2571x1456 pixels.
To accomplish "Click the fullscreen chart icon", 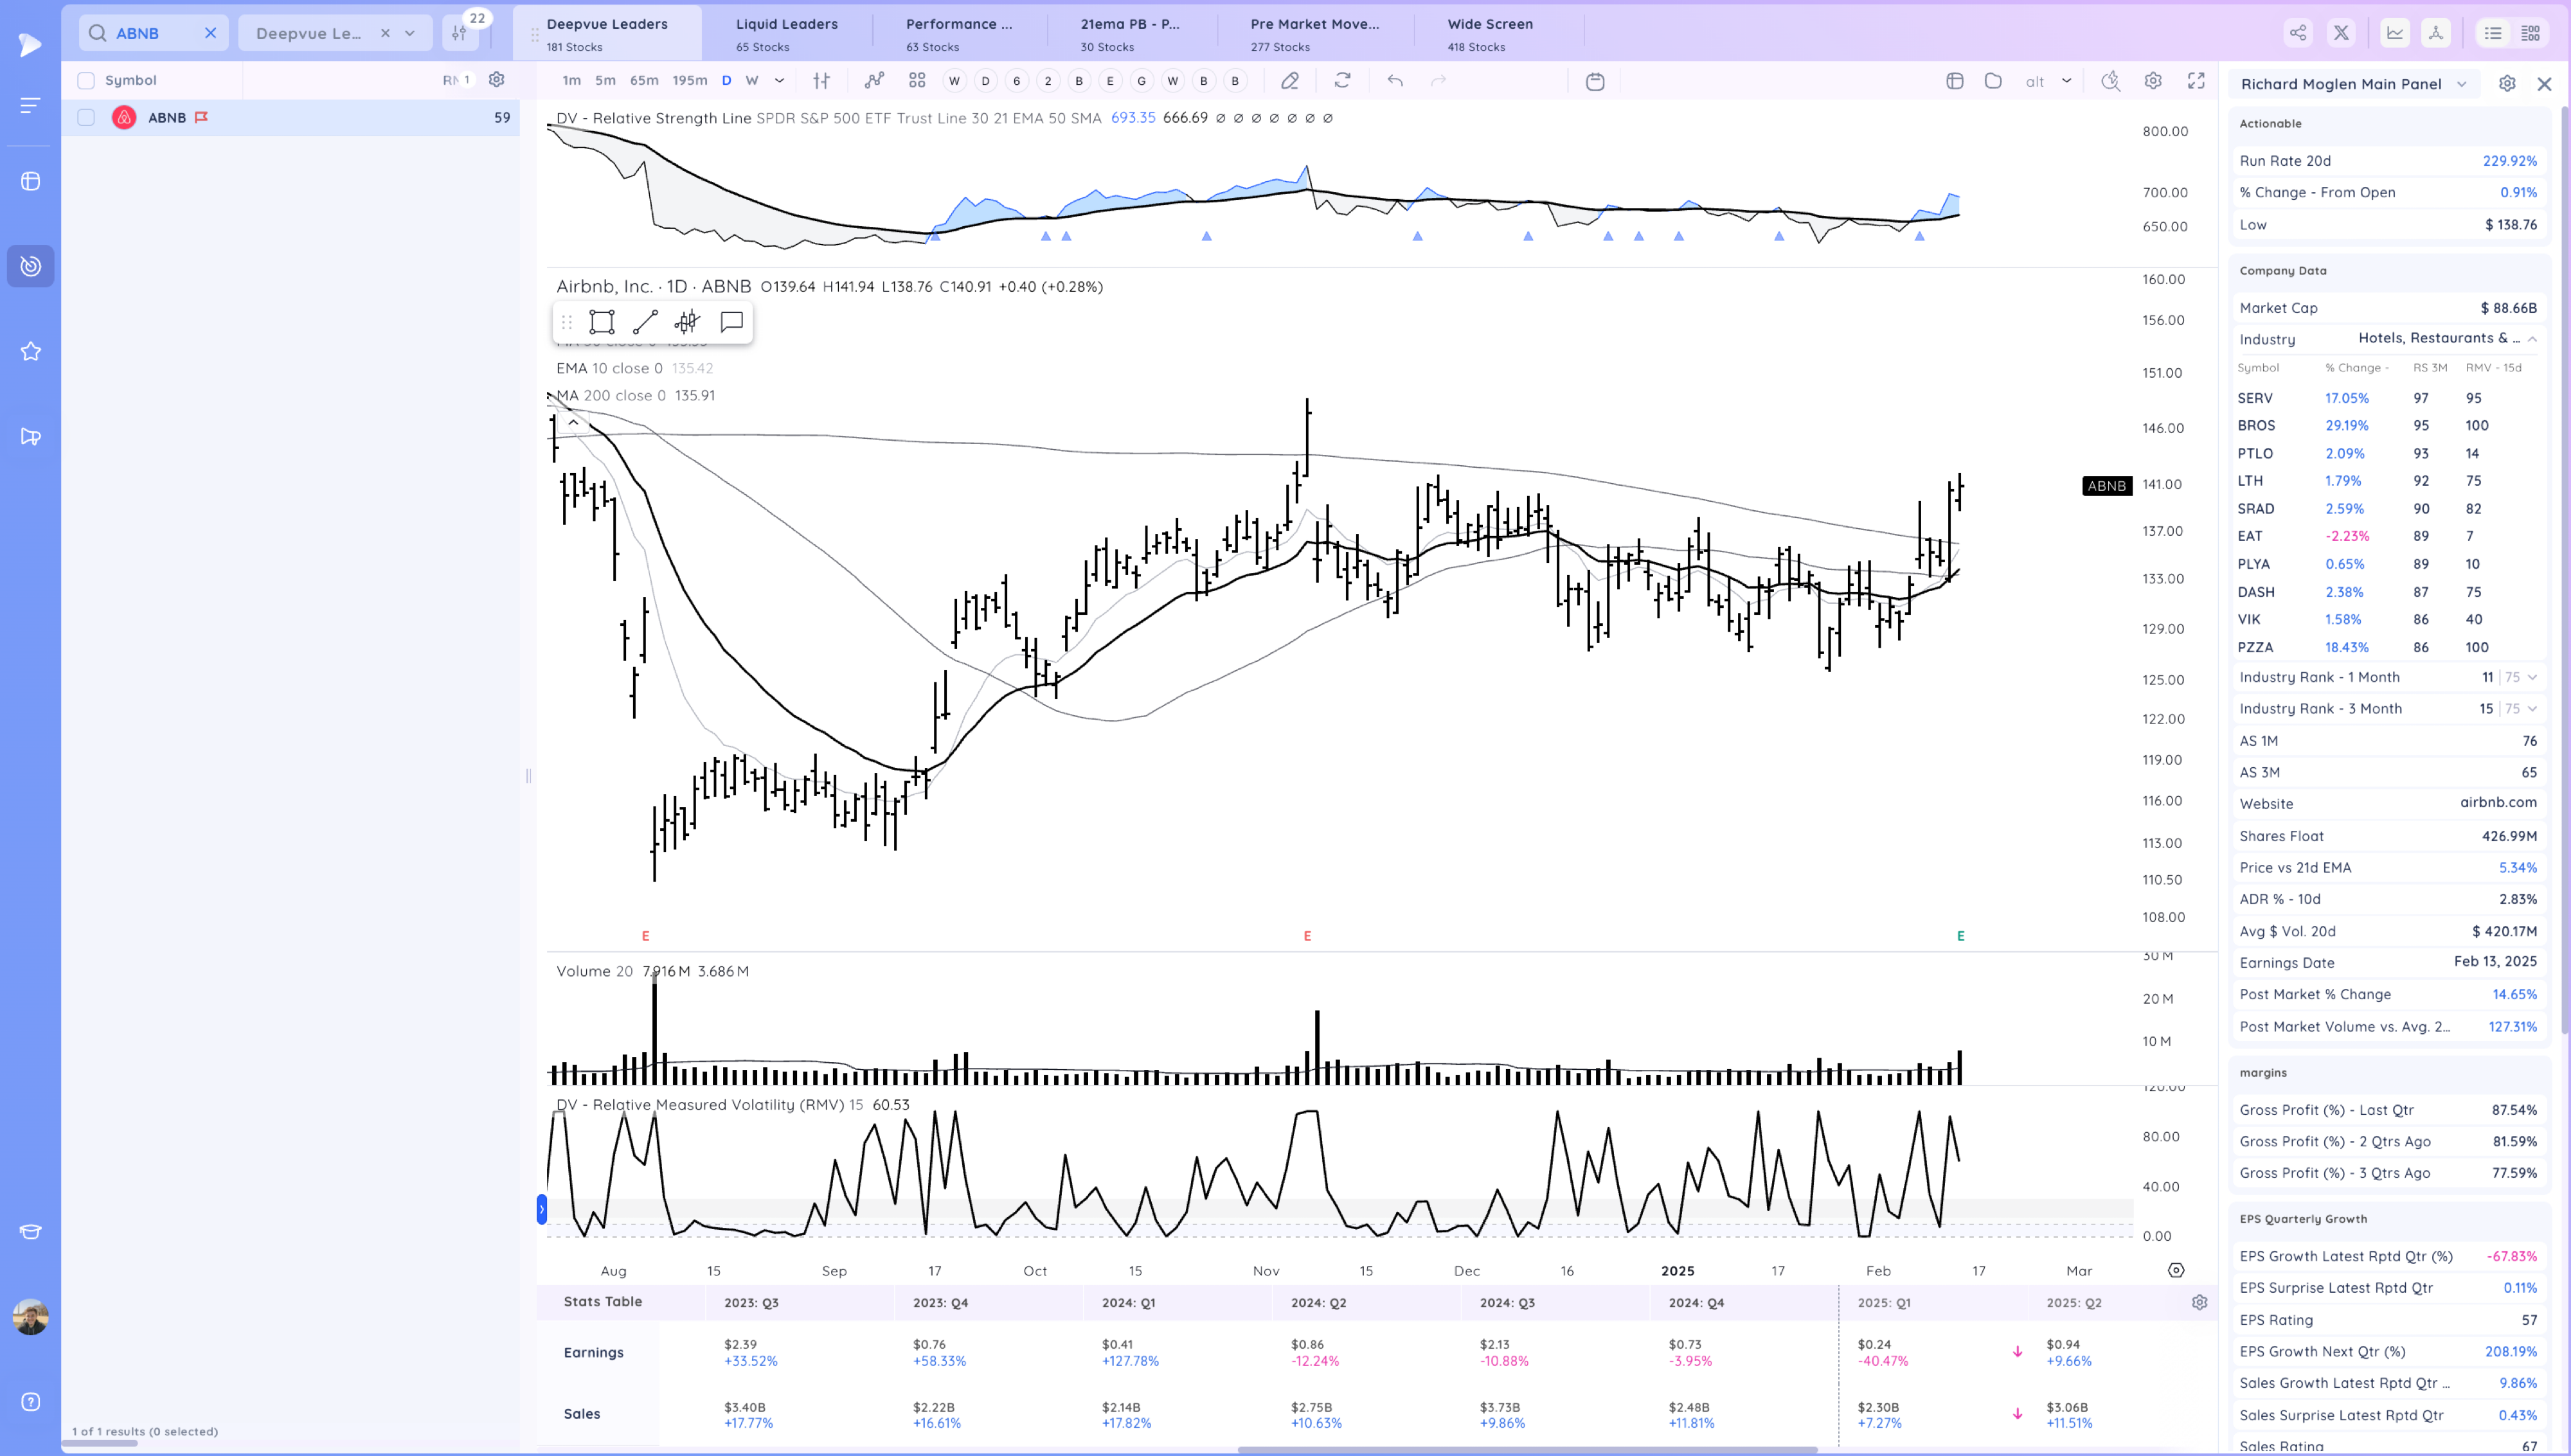I will (x=2195, y=81).
